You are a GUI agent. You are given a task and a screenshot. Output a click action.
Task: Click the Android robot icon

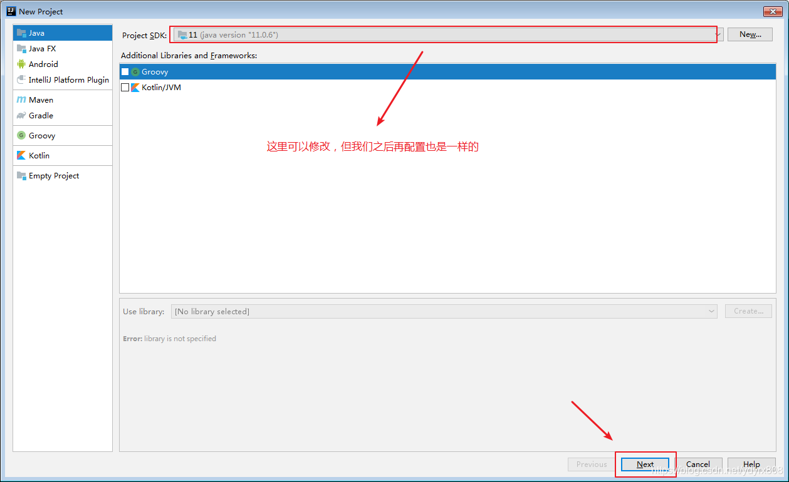pyautogui.click(x=21, y=64)
